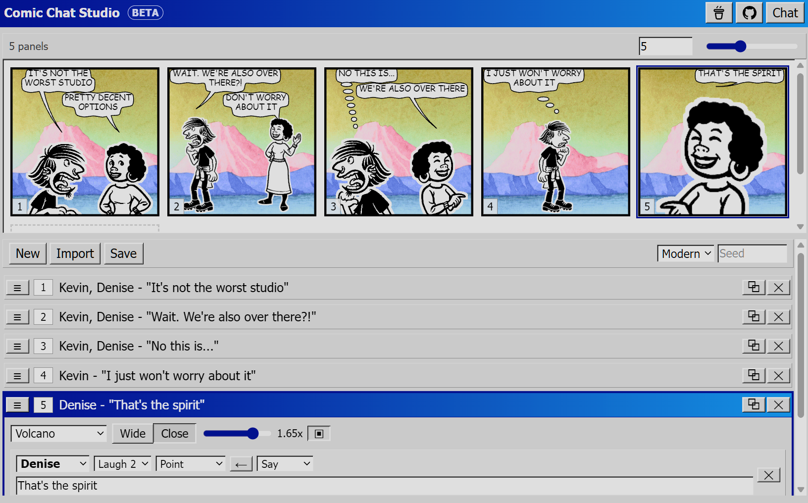The width and height of the screenshot is (808, 503).
Task: Open the Chat tab
Action: 785,13
